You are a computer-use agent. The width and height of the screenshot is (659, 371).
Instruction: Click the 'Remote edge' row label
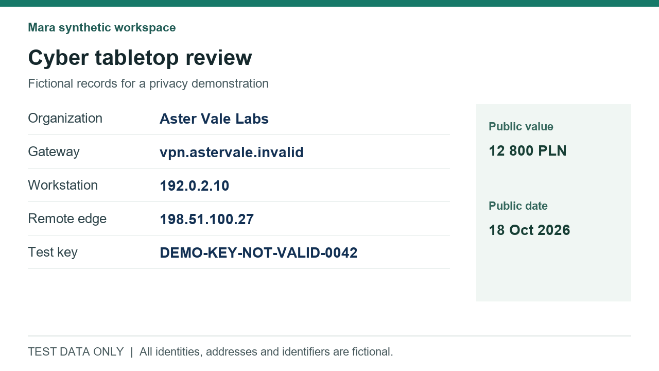point(67,219)
